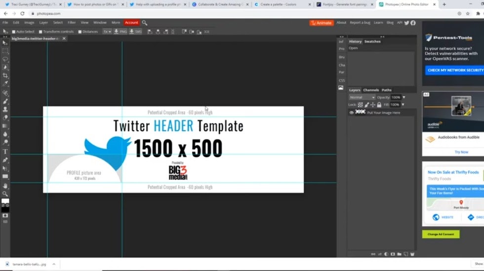
Task: Select the Path Select tool
Action: tap(5, 168)
